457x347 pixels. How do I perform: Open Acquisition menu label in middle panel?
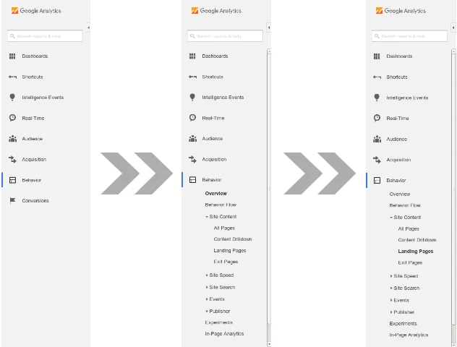214,159
